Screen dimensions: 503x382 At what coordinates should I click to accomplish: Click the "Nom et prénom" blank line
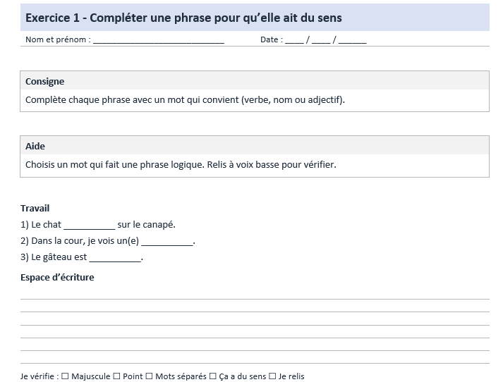point(158,41)
